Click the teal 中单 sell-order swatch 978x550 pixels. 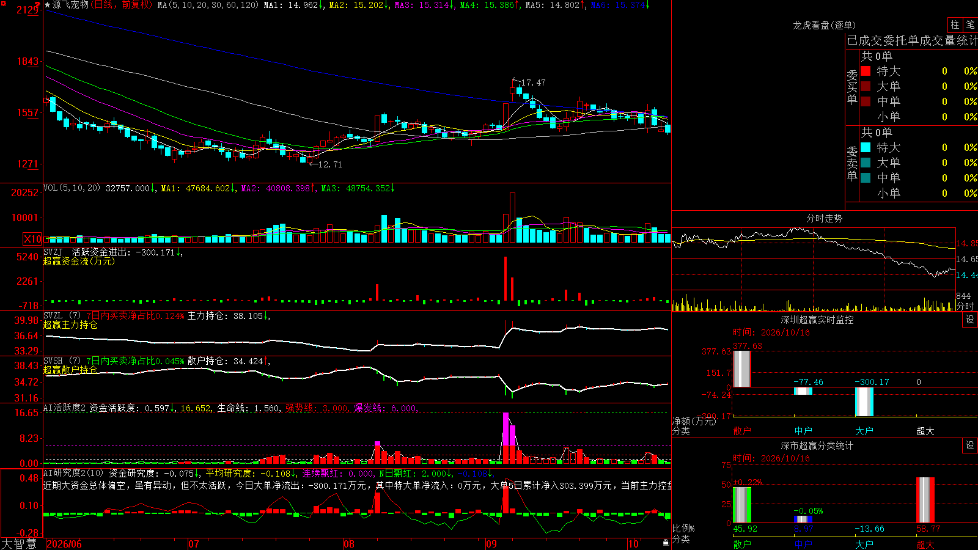pos(866,178)
